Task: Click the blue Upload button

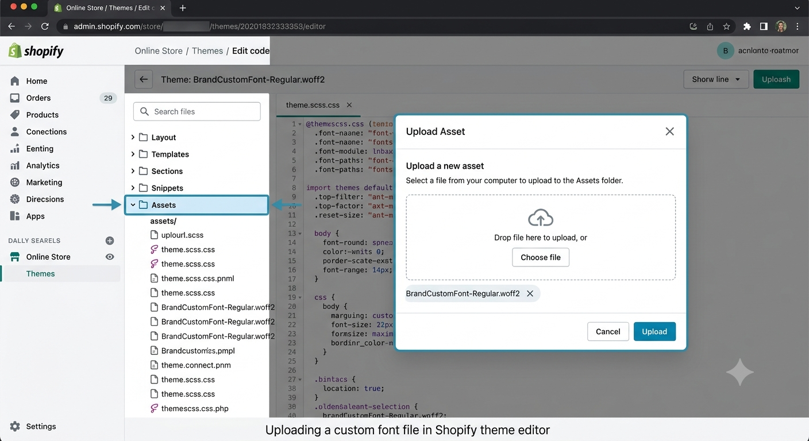Action: [654, 331]
